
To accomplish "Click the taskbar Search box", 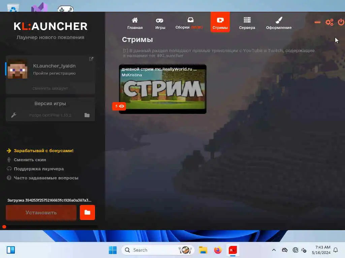I will click(x=158, y=250).
